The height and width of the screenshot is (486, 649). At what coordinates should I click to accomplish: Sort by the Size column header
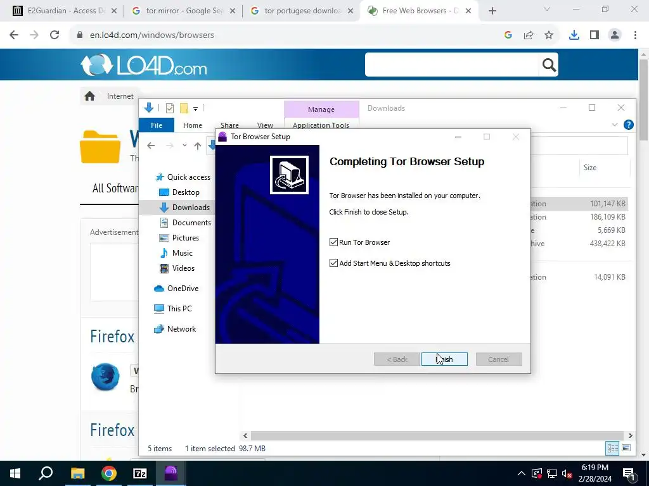pos(590,167)
